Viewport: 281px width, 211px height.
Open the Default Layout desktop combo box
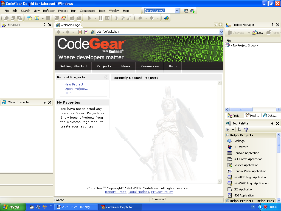177,11
